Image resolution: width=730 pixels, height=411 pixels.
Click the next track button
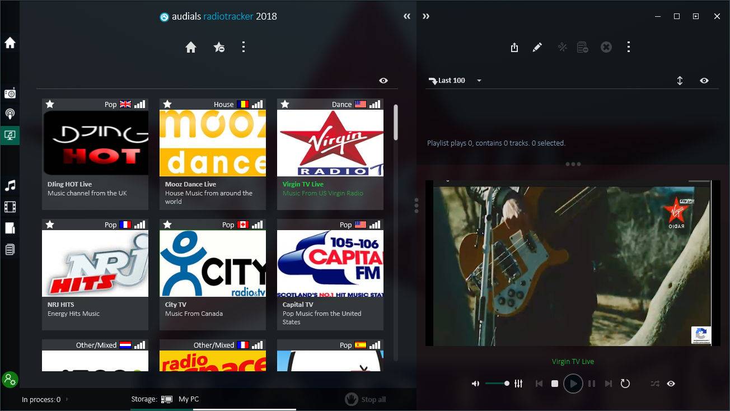(x=608, y=384)
